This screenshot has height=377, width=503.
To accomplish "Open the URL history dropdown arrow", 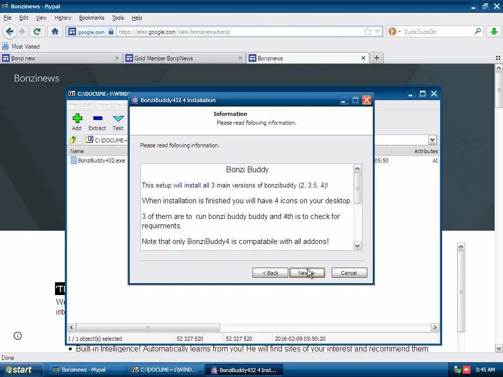I will pyautogui.click(x=377, y=31).
